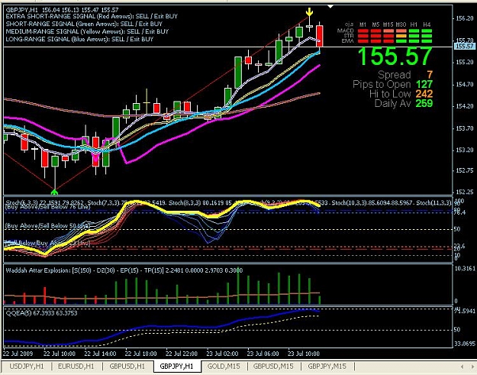Click the EMA row label in the signal grid
Image resolution: width=477 pixels, height=375 pixels.
coord(348,40)
